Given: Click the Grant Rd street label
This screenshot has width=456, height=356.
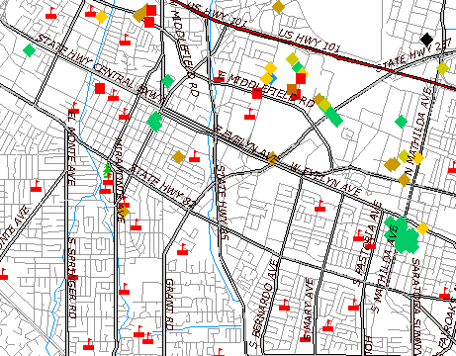Looking at the screenshot, I should click(169, 305).
